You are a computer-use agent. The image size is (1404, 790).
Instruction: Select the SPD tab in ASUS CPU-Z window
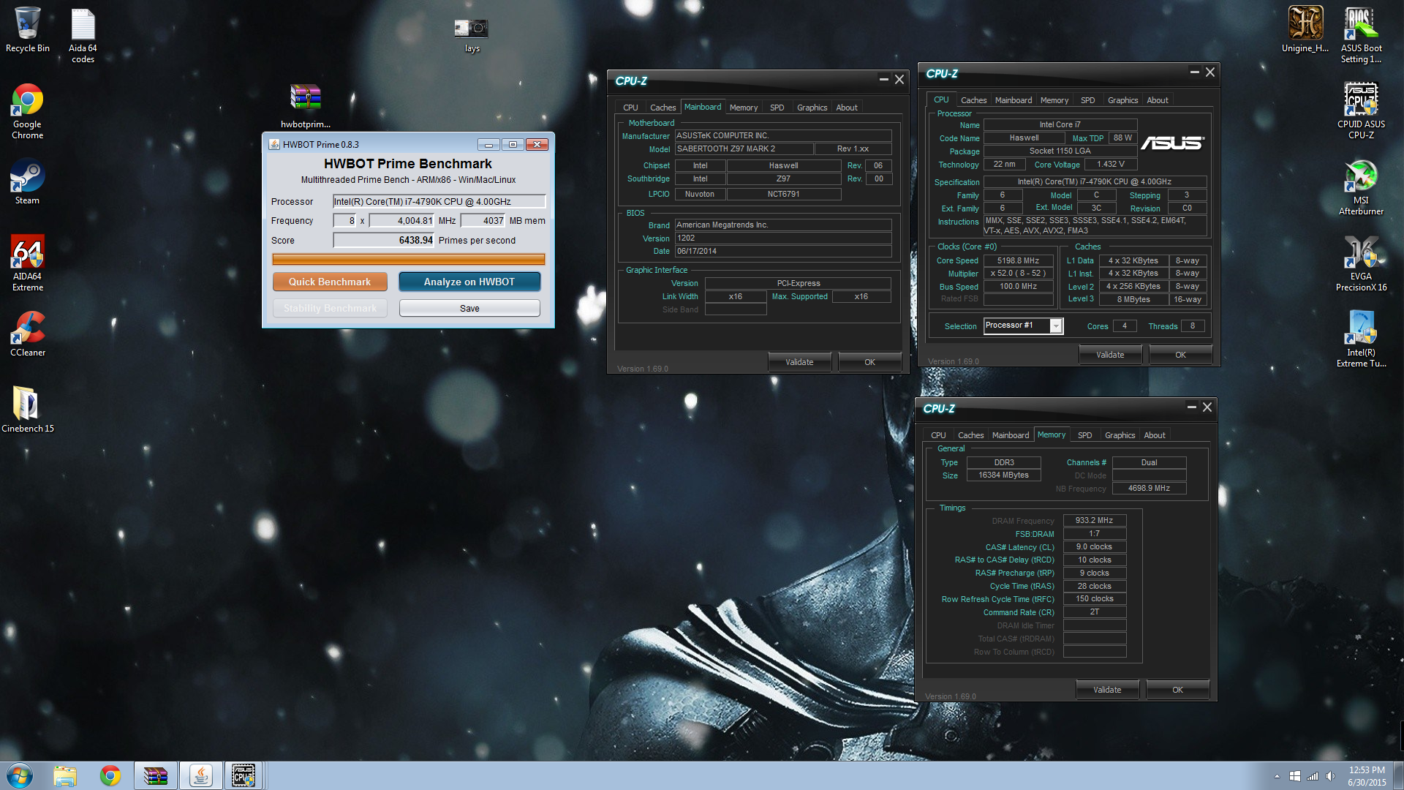[1087, 100]
